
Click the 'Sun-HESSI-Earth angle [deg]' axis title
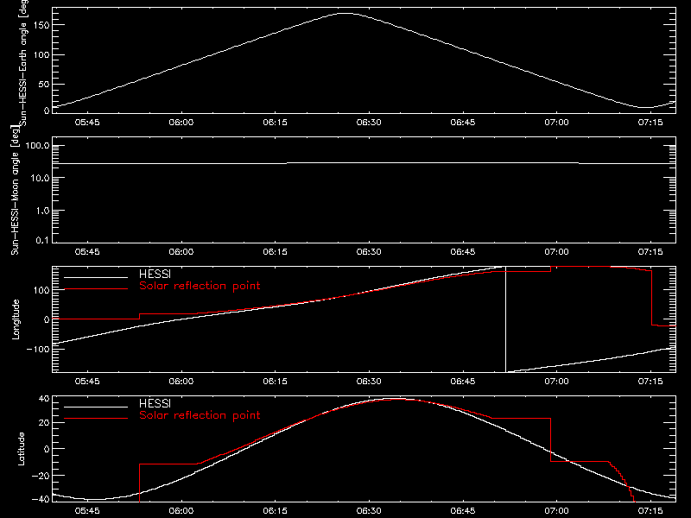23,62
